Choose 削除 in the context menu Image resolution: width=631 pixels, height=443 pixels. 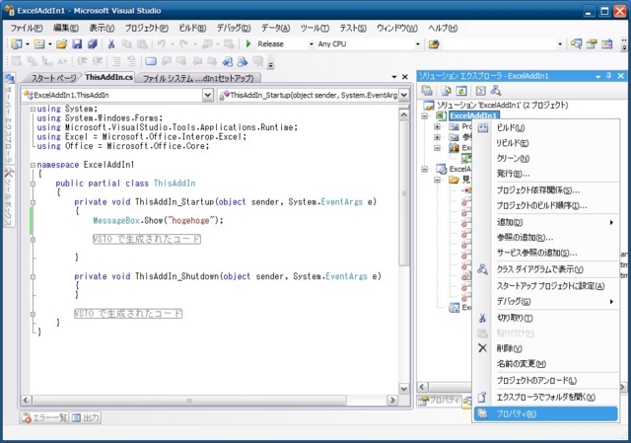click(545, 348)
